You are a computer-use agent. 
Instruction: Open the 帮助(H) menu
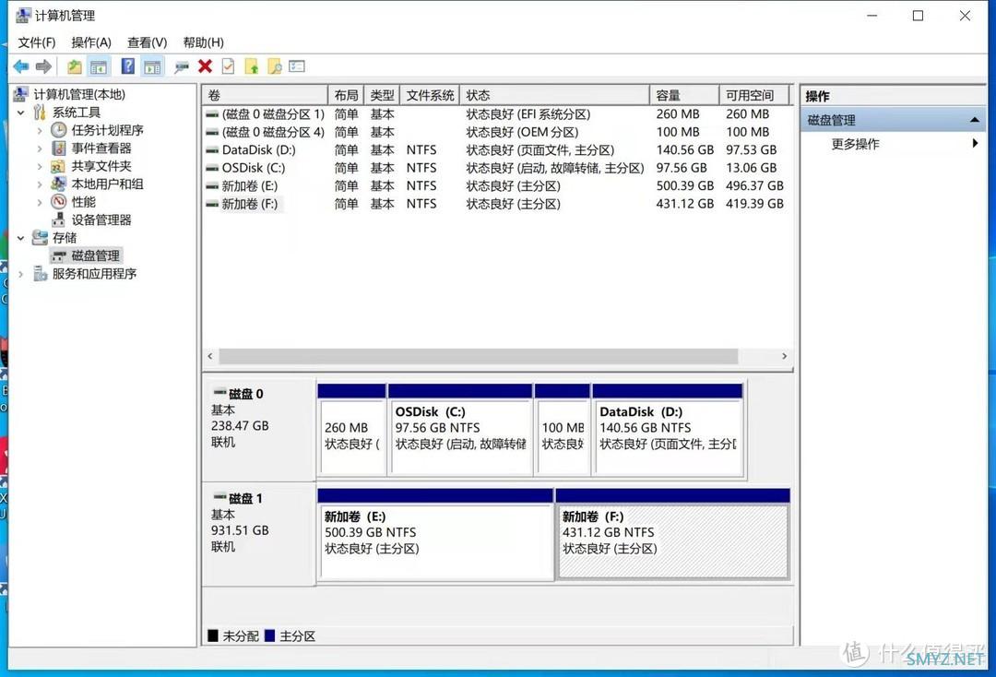pos(203,42)
